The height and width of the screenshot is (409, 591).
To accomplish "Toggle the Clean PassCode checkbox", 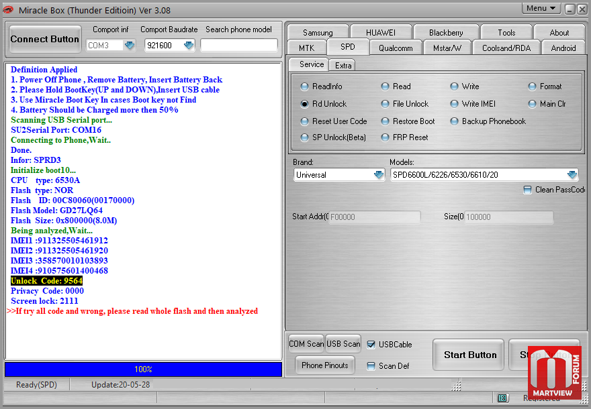I will point(528,190).
